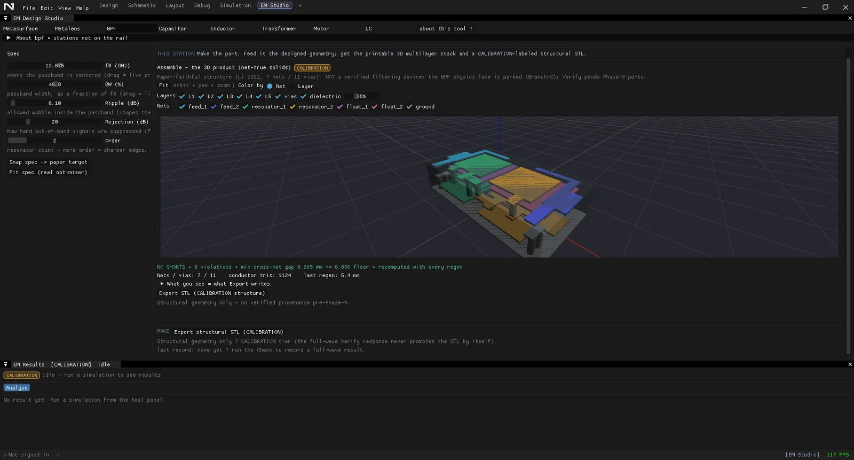The image size is (854, 460).
Task: Select the Motor station
Action: tap(321, 29)
